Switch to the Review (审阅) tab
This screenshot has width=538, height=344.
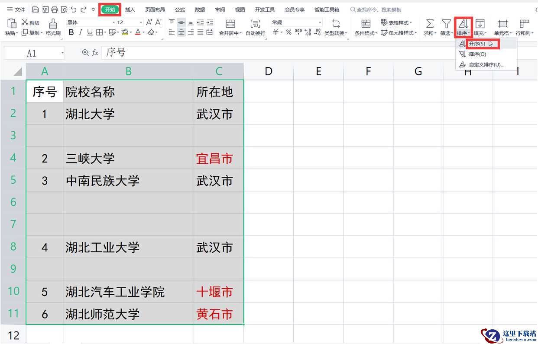220,10
